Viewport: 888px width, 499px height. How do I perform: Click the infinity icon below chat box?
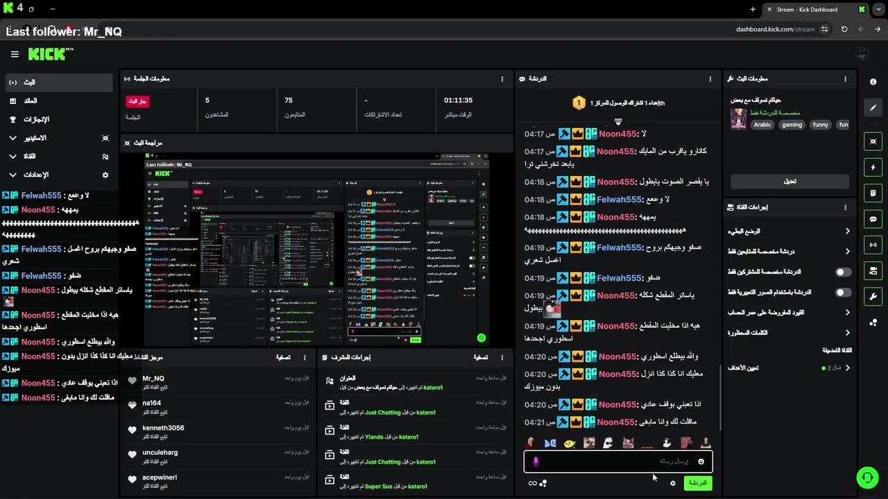532,483
